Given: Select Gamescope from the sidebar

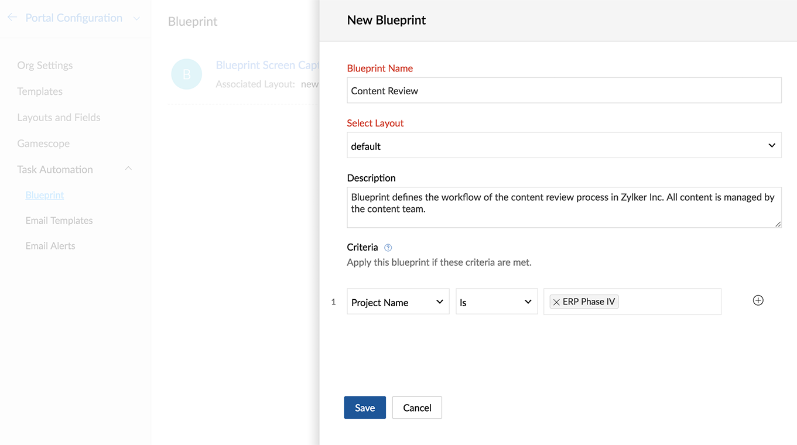Looking at the screenshot, I should pos(43,143).
